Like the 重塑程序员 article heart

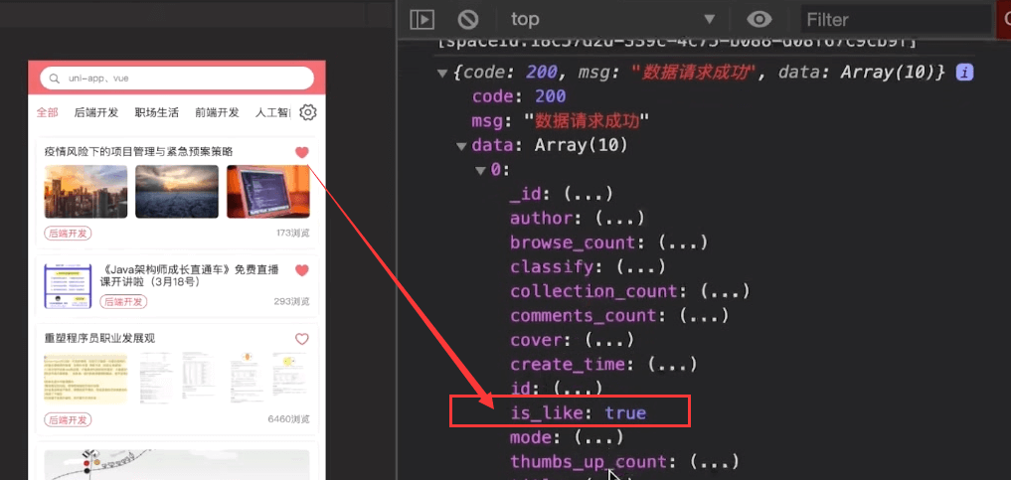click(x=302, y=339)
